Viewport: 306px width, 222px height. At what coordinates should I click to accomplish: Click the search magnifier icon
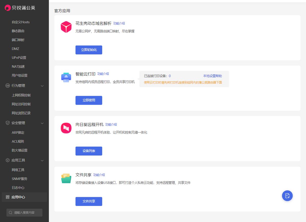point(10,213)
